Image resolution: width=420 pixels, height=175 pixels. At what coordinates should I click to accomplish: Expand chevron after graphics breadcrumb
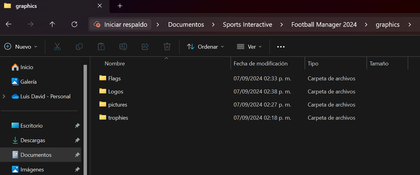[x=409, y=25]
